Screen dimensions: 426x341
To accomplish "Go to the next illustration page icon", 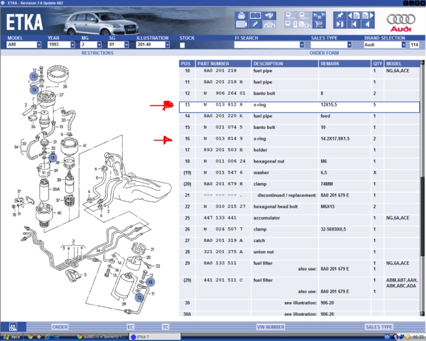I will click(368, 15).
